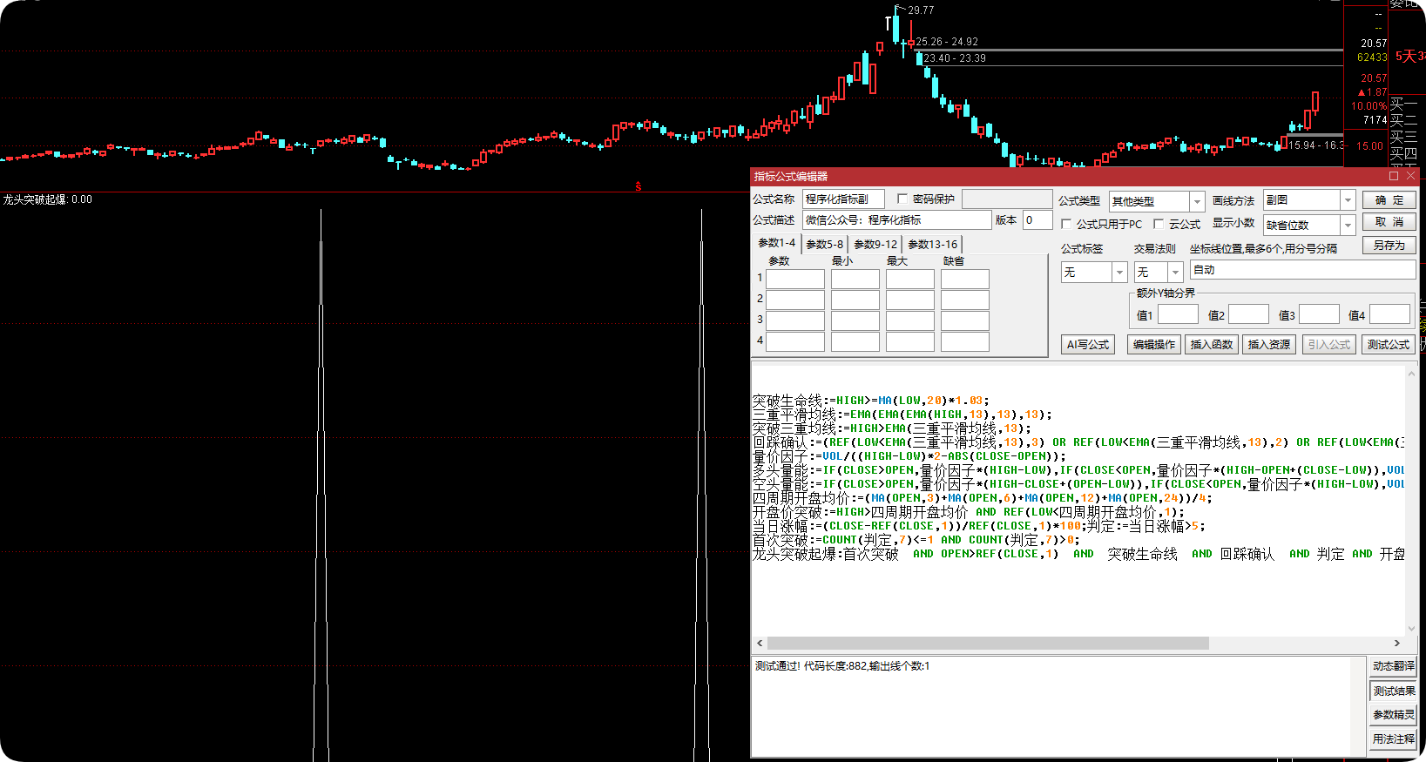Focus the 公式名称 input field
The image size is (1426, 762).
tap(843, 199)
